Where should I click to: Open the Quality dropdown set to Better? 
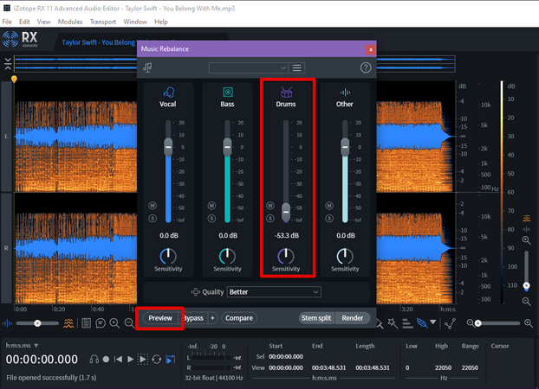274,292
